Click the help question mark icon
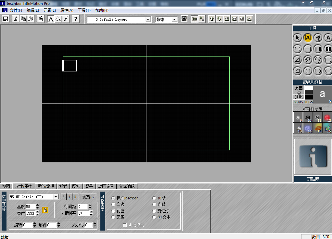332x239 pixels. point(75,19)
